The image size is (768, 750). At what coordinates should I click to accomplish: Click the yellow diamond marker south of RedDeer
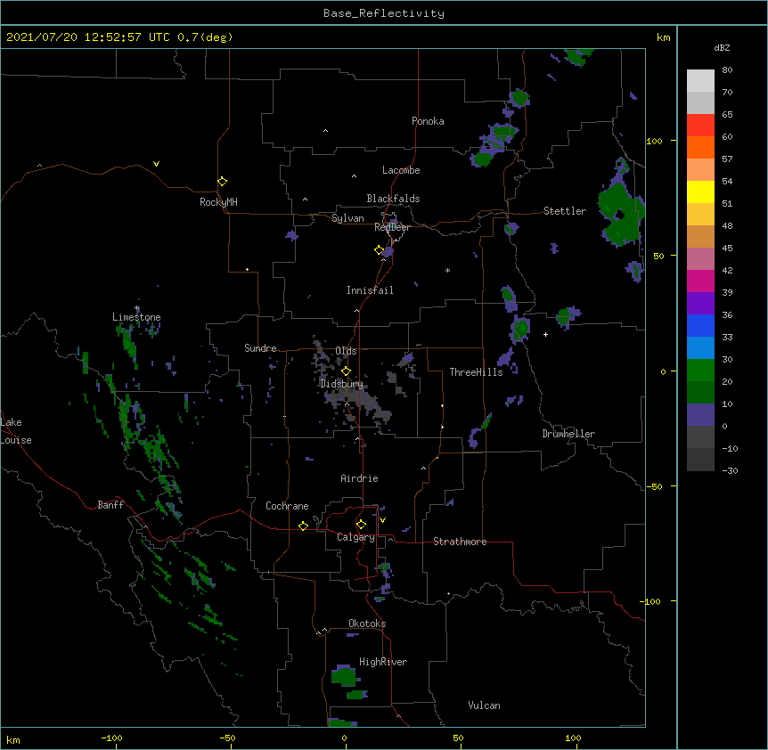point(379,250)
